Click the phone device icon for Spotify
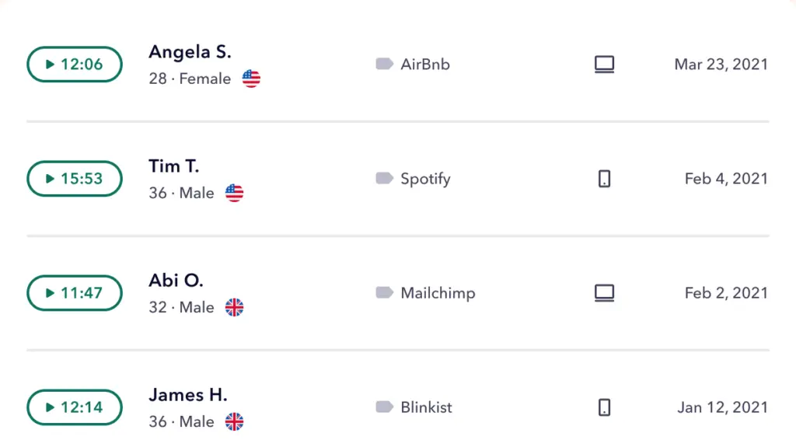Screen dimensions: 796x447 click(604, 179)
